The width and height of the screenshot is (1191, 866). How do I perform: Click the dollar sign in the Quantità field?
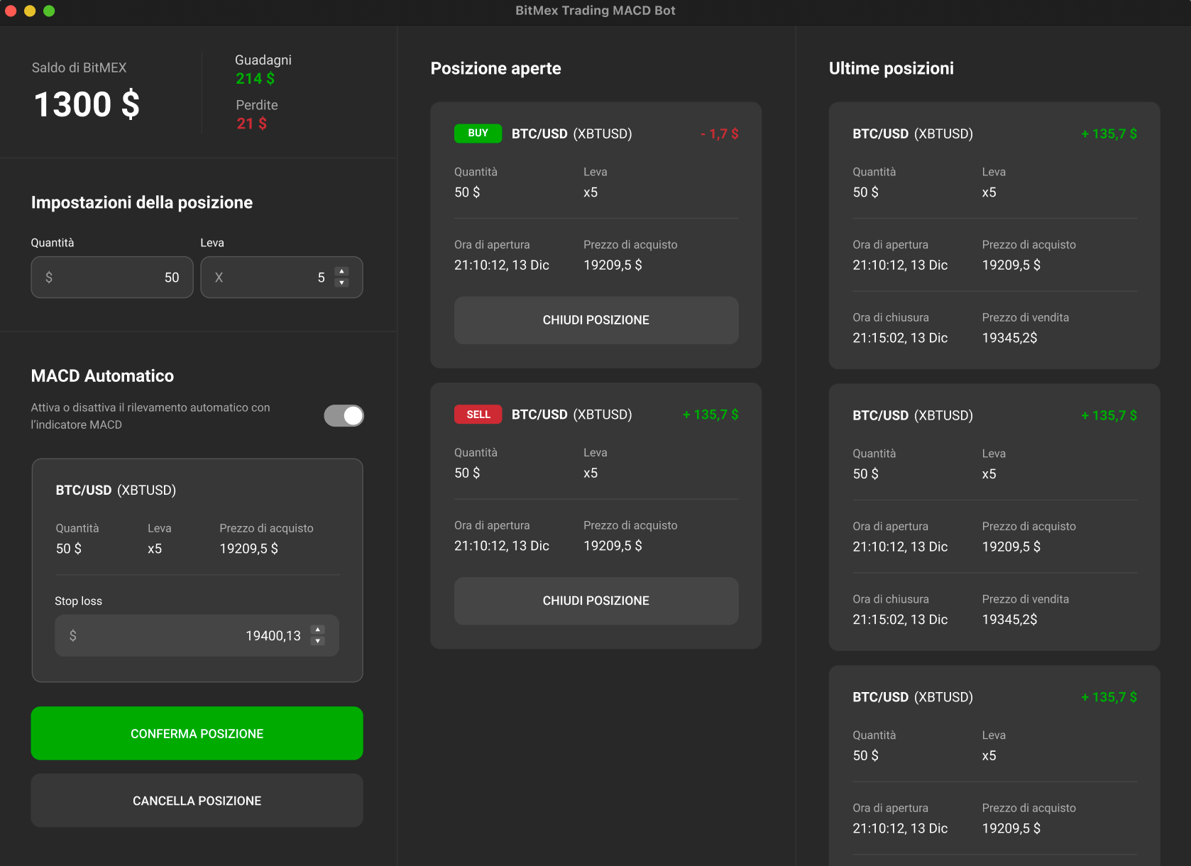click(x=49, y=278)
